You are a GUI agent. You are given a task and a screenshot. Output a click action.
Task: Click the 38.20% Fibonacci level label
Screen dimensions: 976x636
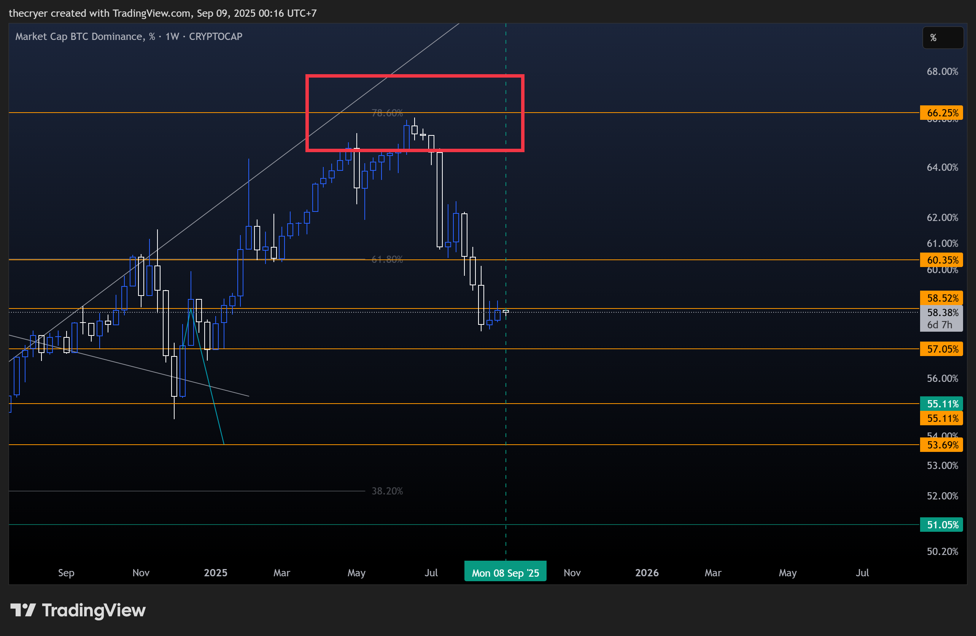coord(387,491)
